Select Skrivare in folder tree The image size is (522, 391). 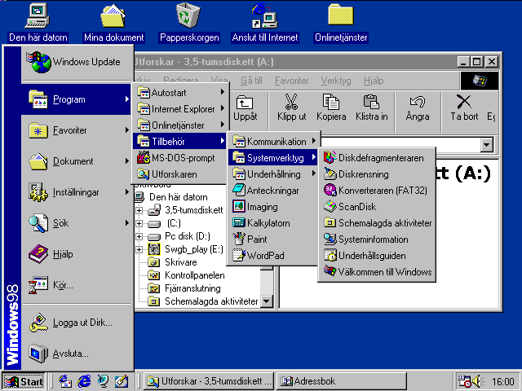(x=180, y=262)
